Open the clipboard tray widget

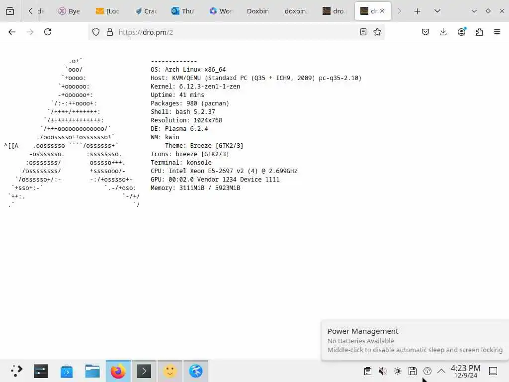pos(367,371)
